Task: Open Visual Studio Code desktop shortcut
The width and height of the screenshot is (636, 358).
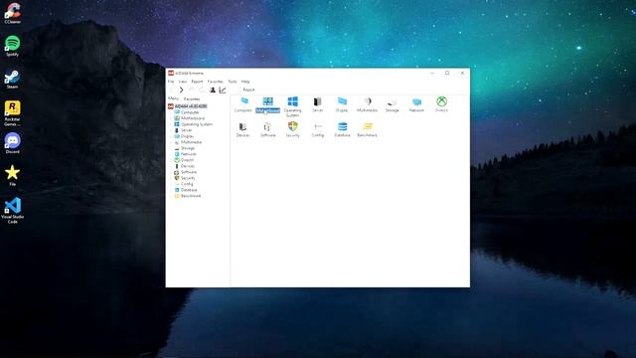Action: (x=13, y=210)
